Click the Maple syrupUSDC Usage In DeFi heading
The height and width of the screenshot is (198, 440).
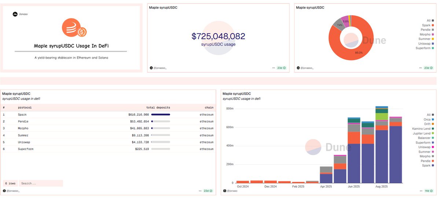pos(71,46)
